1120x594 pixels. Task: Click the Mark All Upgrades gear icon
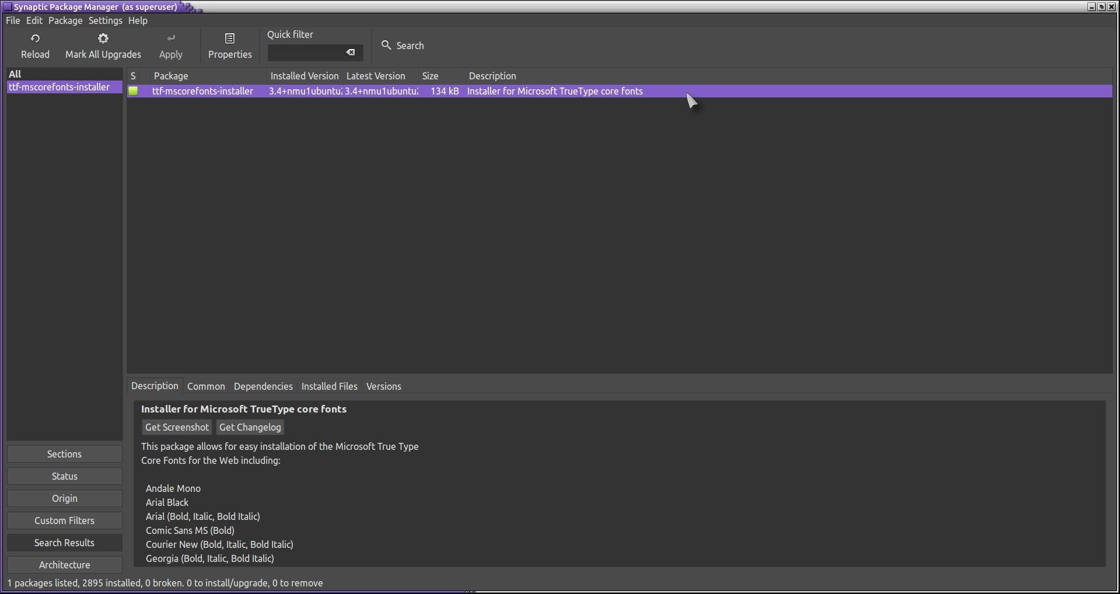[103, 39]
